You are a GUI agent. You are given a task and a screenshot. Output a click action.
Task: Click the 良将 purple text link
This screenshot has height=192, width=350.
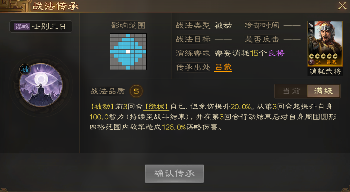pyautogui.click(x=276, y=53)
